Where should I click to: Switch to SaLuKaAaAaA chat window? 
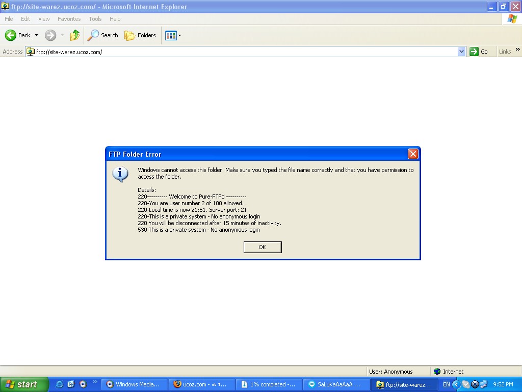(x=336, y=384)
